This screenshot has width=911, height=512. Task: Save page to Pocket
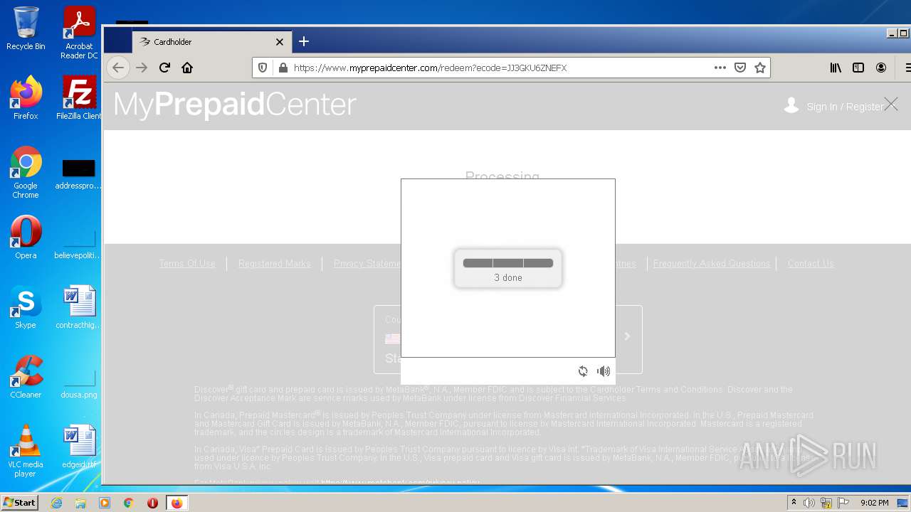point(740,68)
